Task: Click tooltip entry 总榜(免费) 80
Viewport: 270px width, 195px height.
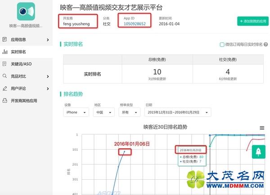Action: coord(192,157)
